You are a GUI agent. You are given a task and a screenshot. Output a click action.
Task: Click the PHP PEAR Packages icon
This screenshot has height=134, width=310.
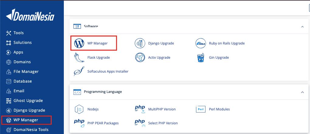pyautogui.click(x=79, y=123)
